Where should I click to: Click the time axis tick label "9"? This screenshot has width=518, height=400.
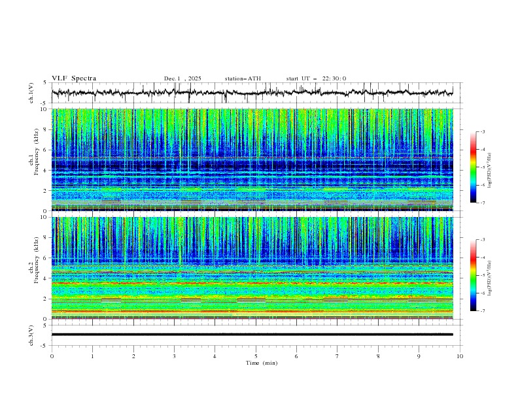point(419,356)
